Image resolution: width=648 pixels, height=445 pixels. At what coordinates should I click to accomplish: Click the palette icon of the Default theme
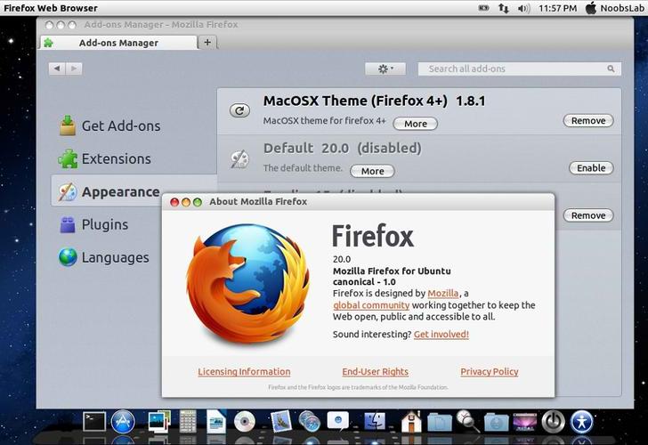point(239,159)
